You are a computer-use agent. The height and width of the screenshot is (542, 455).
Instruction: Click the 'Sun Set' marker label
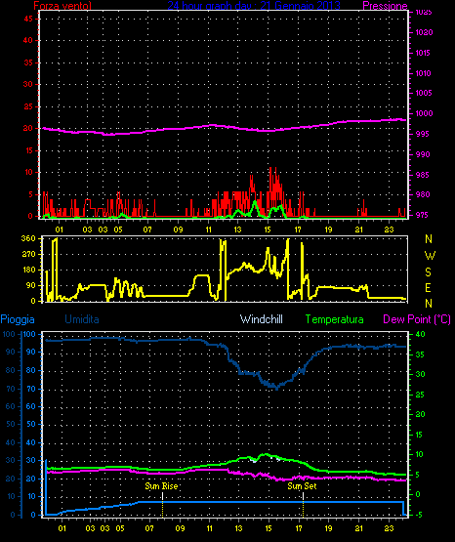point(302,486)
